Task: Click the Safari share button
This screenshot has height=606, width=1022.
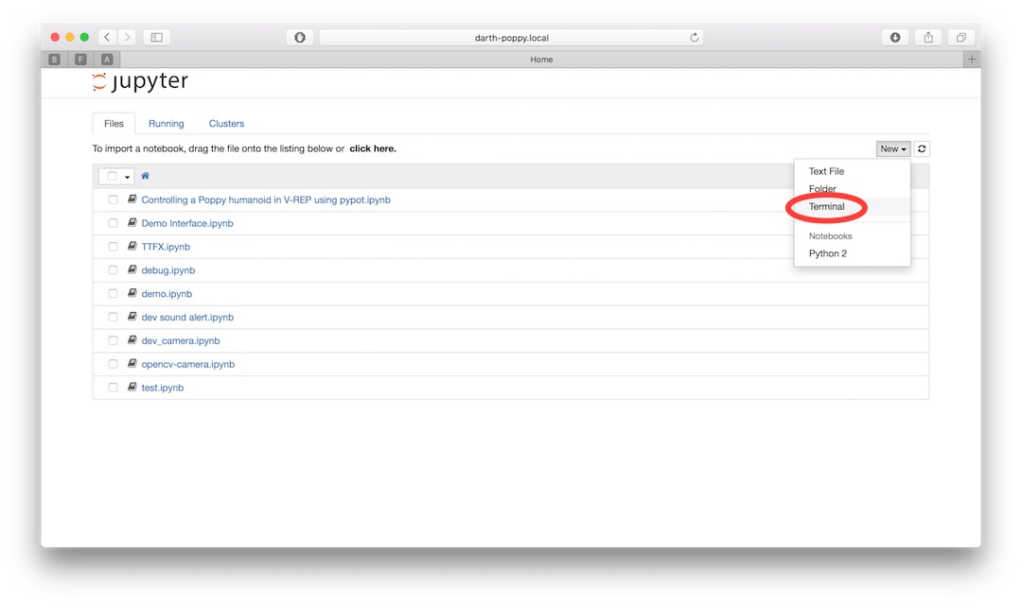Action: point(928,37)
